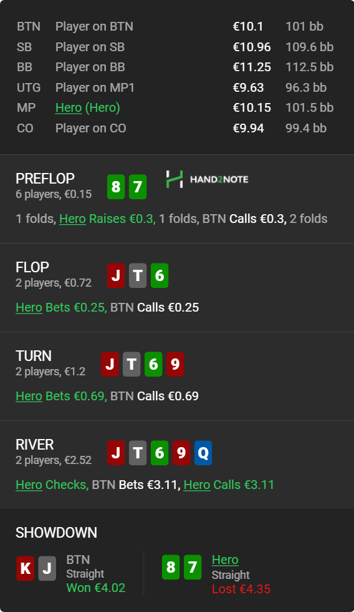Click the Hero link before Calls €3.11
354x612 pixels.
197,485
